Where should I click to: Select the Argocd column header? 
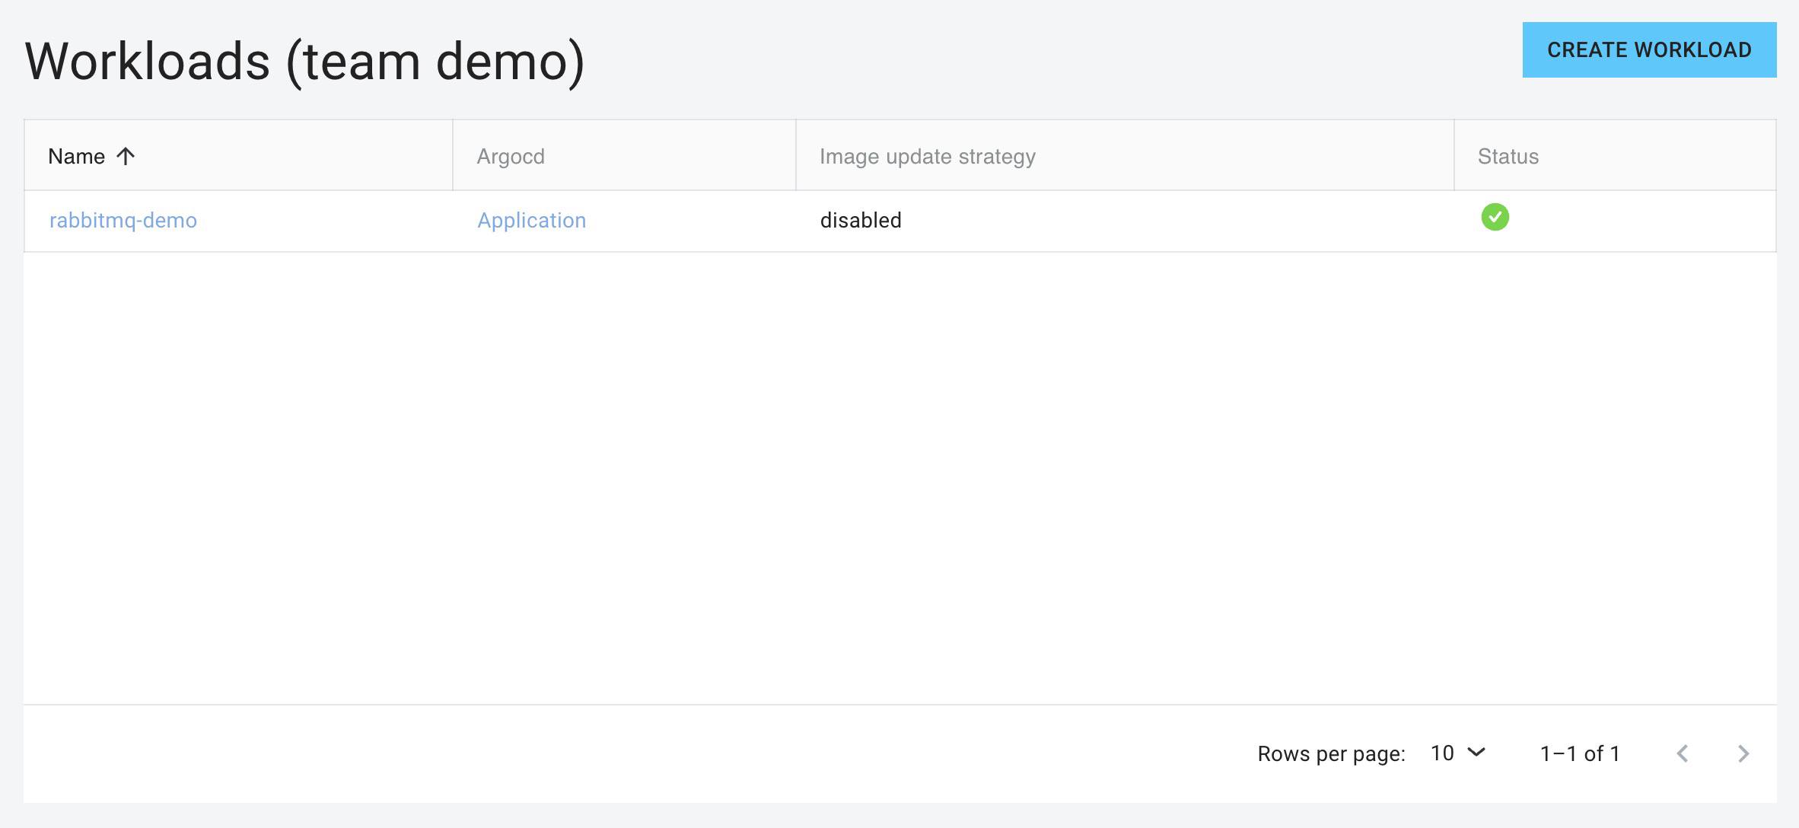tap(511, 155)
